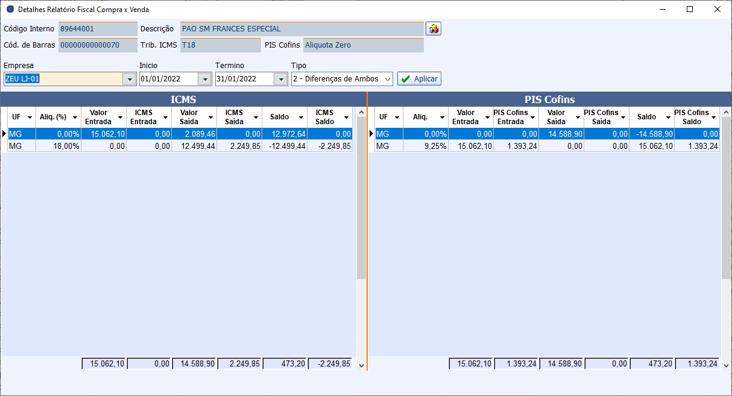Image resolution: width=732 pixels, height=396 pixels.
Task: Open ICMS UF column filter arrow
Action: (30, 118)
